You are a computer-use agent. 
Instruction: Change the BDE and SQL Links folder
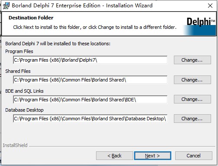point(192,99)
